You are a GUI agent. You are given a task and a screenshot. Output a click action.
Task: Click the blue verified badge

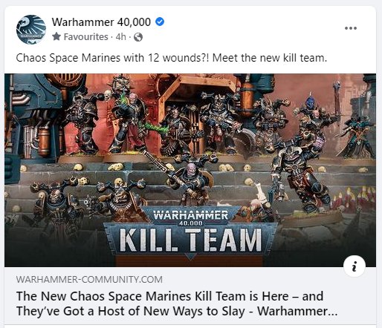160,22
